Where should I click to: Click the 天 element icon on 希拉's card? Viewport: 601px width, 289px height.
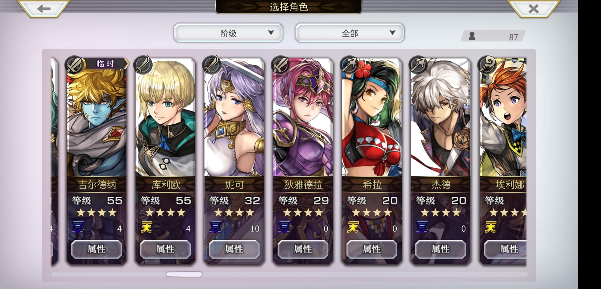tap(353, 227)
